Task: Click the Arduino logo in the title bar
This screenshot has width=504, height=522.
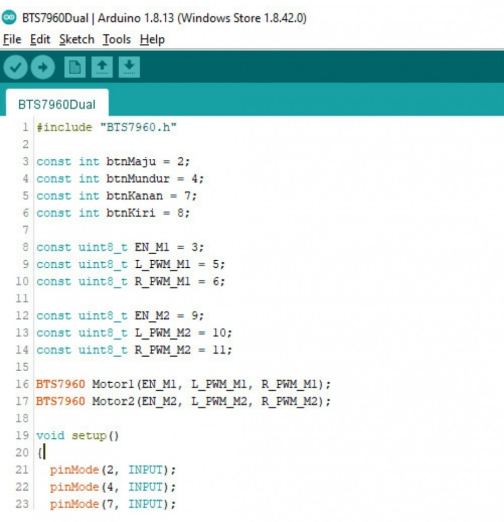Action: click(9, 17)
